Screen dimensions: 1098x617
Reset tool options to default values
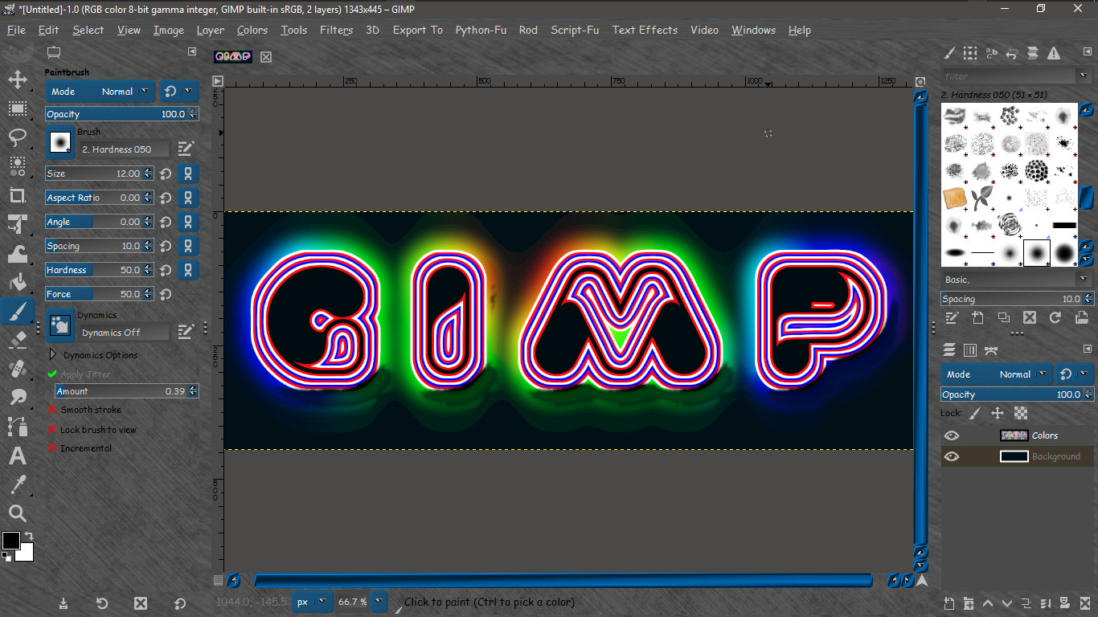(179, 603)
